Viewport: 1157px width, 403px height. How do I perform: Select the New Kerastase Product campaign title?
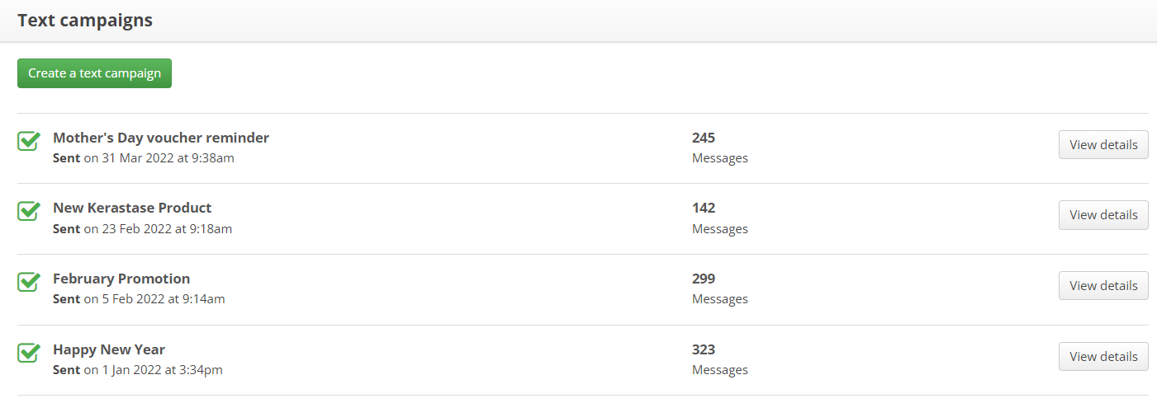[x=132, y=208]
